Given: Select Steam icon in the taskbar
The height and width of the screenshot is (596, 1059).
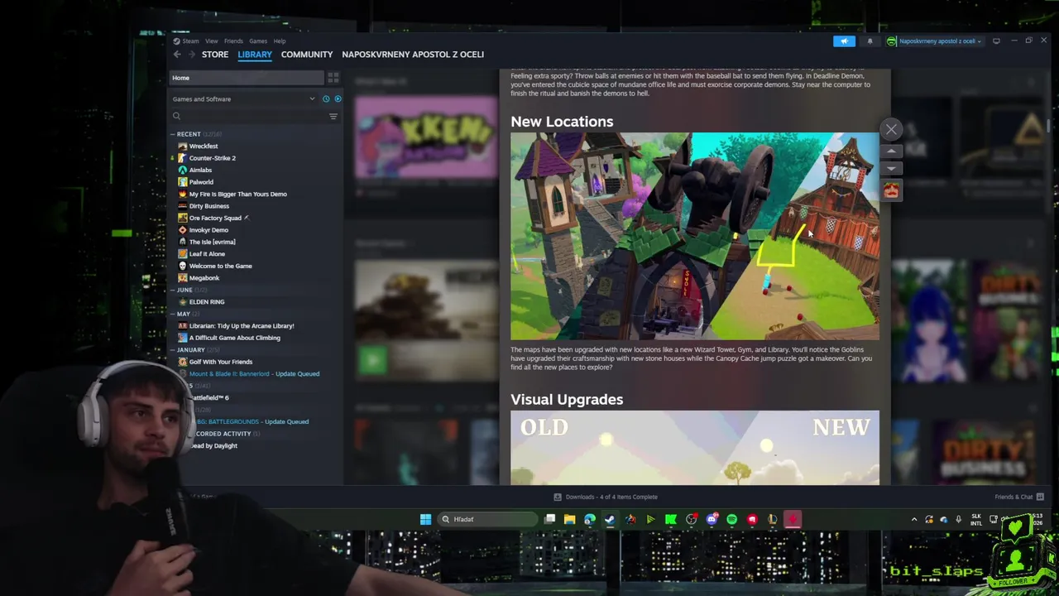Looking at the screenshot, I should coord(610,520).
